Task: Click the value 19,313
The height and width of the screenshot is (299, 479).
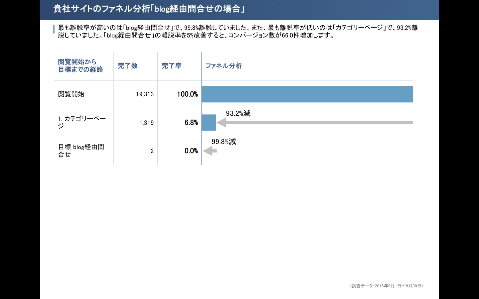Action: click(145, 94)
